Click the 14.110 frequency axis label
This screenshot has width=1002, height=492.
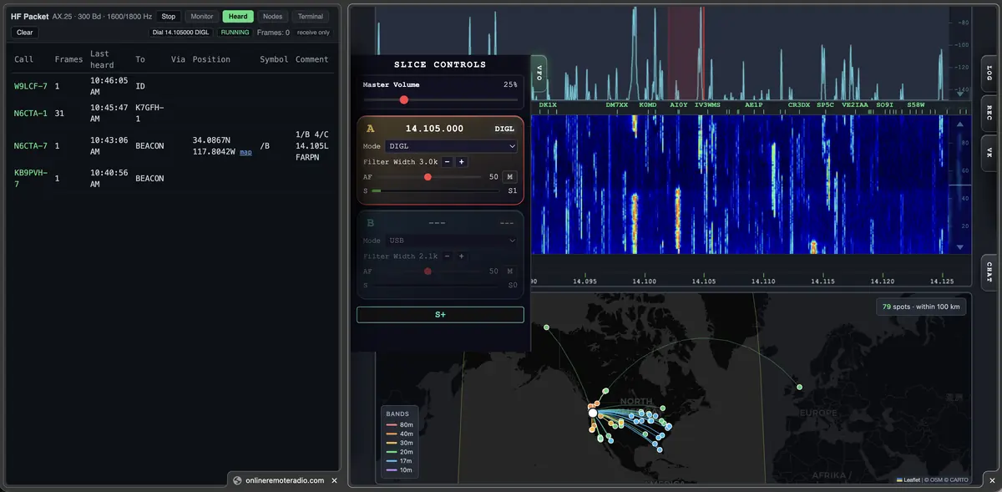[x=763, y=282]
